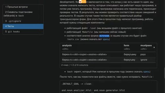Jump to the '3 .gitignore' section
This screenshot has width=165, height=93.
point(23,21)
